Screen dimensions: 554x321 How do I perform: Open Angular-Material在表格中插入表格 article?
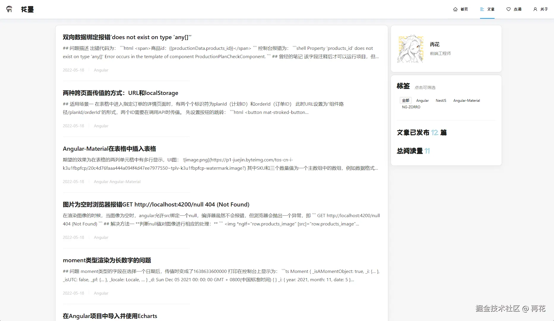point(109,149)
